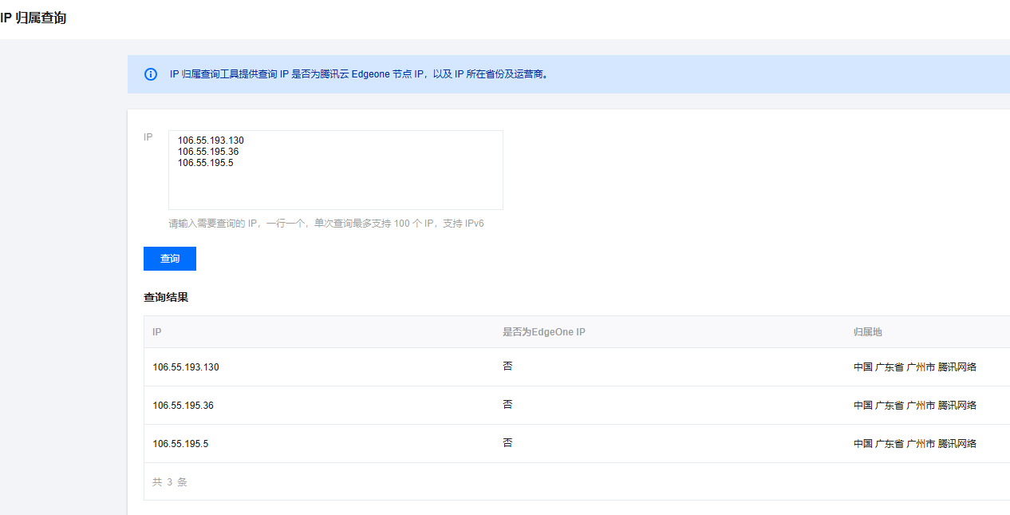
Task: Click the blue 查询 button
Action: coord(170,259)
